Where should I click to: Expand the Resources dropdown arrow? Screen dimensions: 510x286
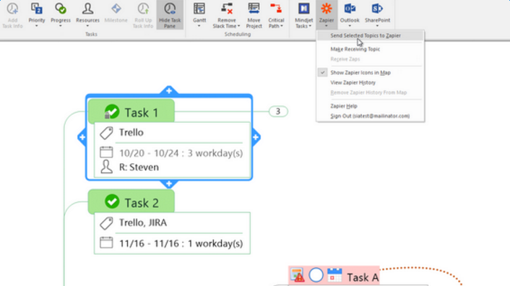pos(87,26)
